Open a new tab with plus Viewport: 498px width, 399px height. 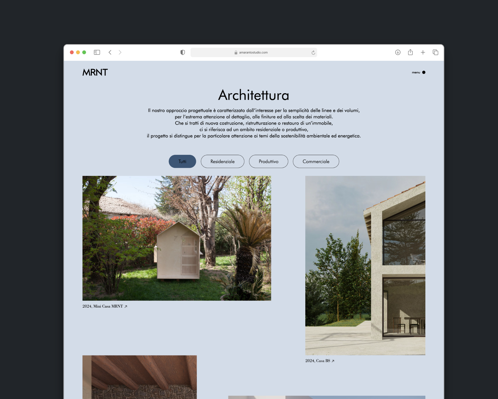pyautogui.click(x=423, y=52)
